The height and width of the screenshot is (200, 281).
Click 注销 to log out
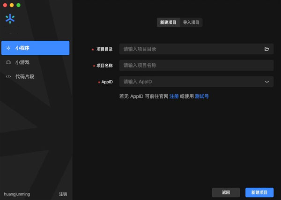(63, 194)
